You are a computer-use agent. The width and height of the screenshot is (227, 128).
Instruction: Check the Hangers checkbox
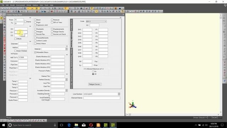click(35, 32)
